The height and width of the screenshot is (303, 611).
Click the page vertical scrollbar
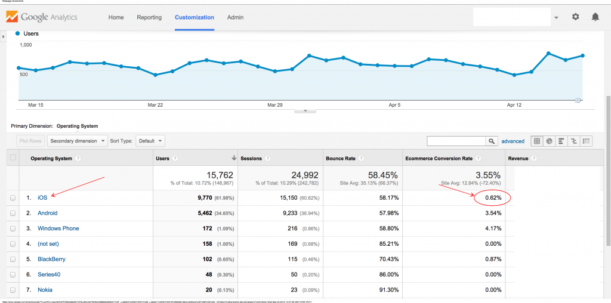[607, 171]
